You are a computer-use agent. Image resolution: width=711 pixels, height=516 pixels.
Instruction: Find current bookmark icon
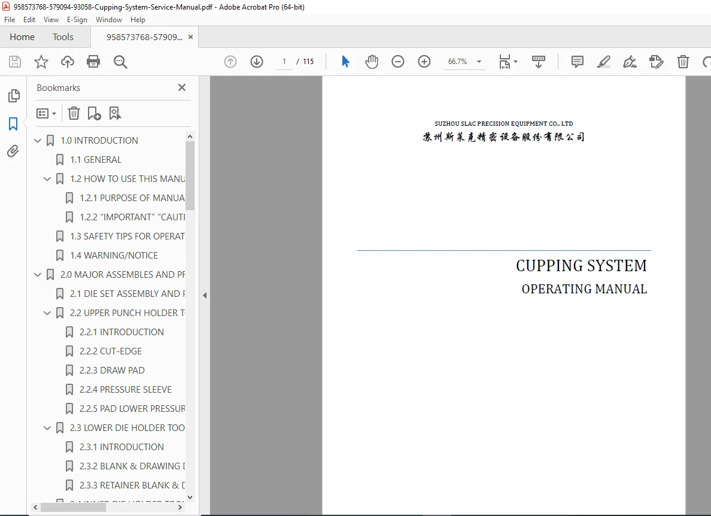[x=115, y=113]
